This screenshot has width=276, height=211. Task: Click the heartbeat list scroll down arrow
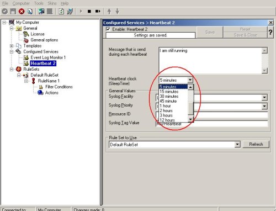coord(190,119)
